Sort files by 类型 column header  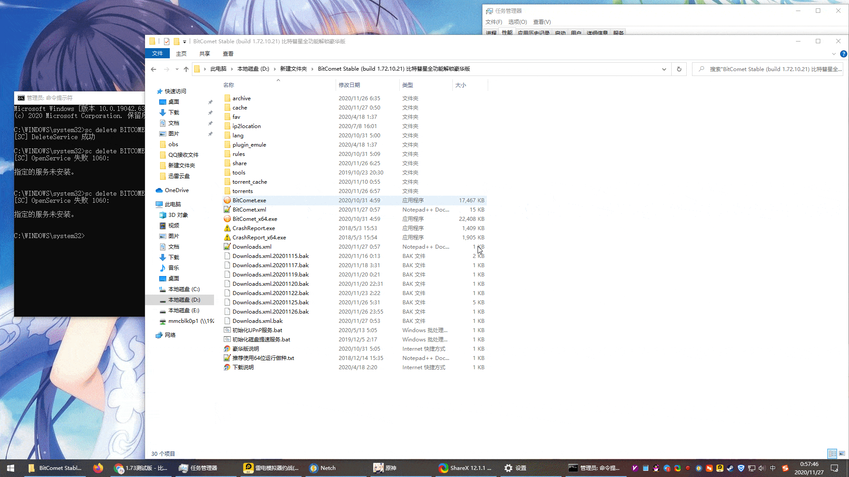click(x=426, y=85)
